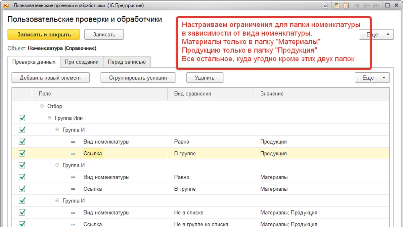
Task: Click the dash icon beside highlighted Ссылка row
Action: click(73, 154)
